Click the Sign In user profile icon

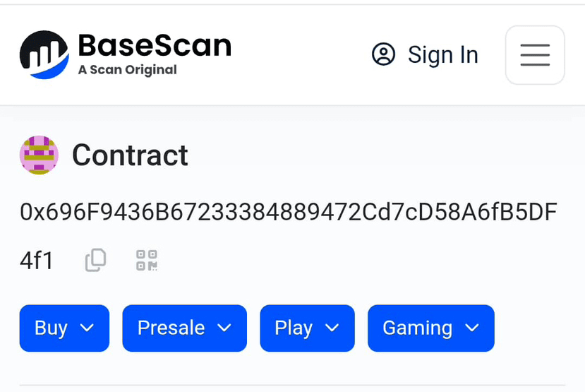tap(383, 54)
